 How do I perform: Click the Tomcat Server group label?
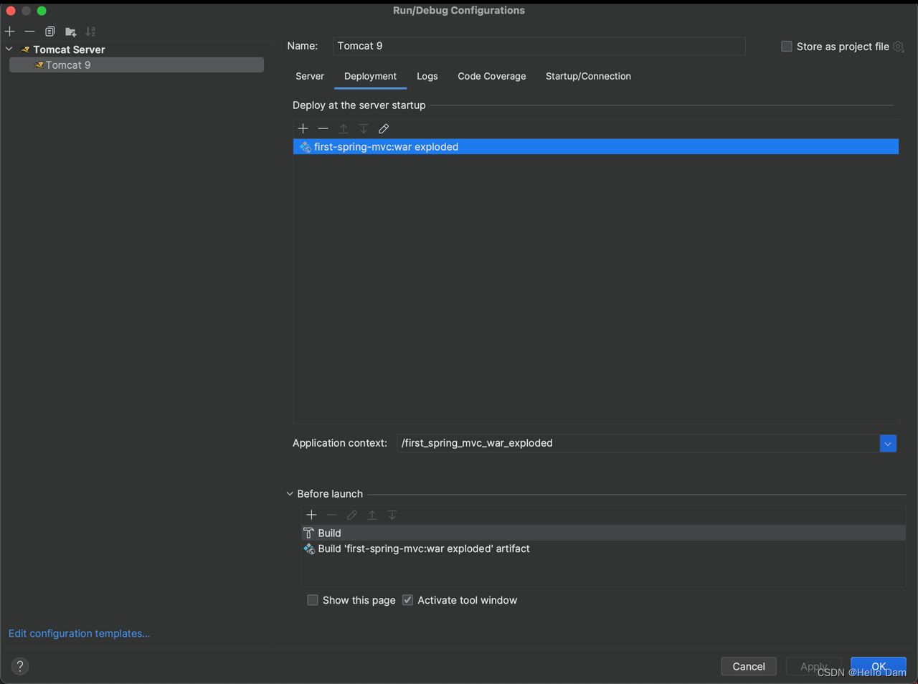point(69,49)
